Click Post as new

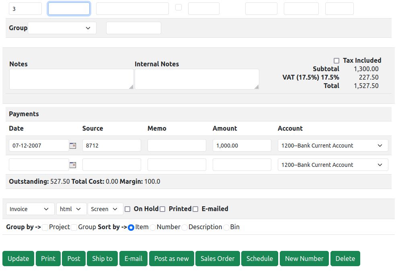172,259
